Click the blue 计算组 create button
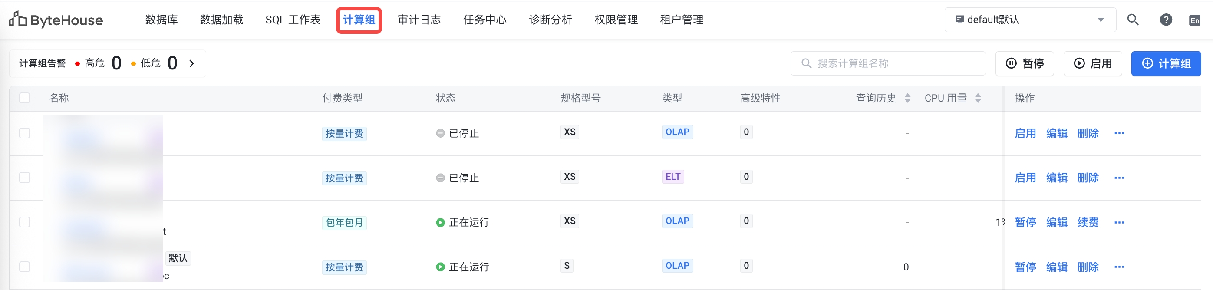 pyautogui.click(x=1165, y=63)
